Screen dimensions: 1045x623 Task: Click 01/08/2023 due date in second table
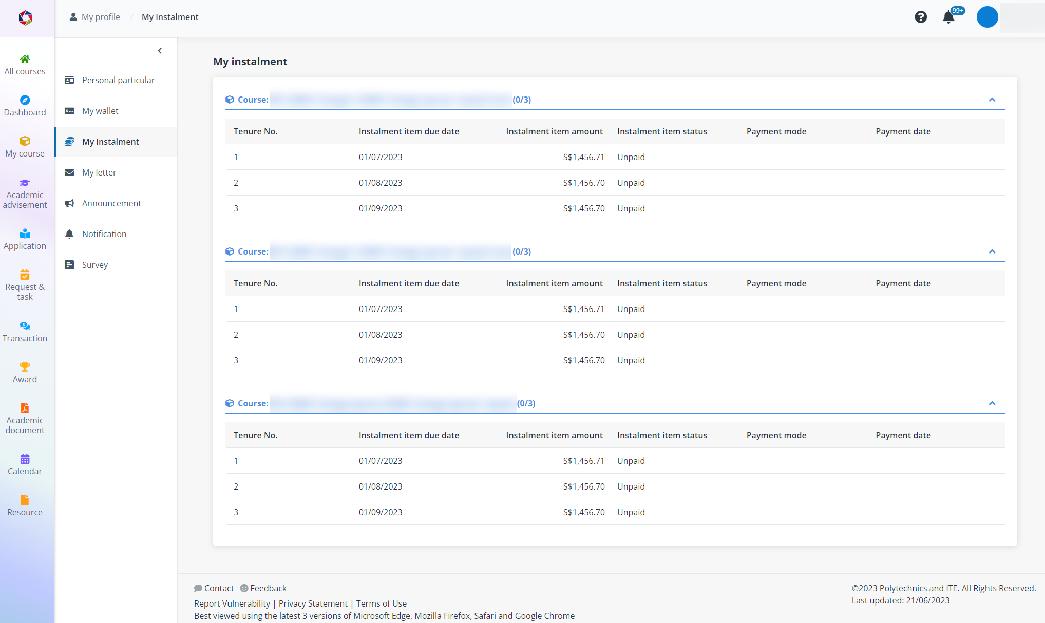[381, 335]
